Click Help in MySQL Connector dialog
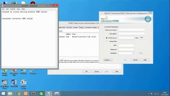 click(145, 60)
